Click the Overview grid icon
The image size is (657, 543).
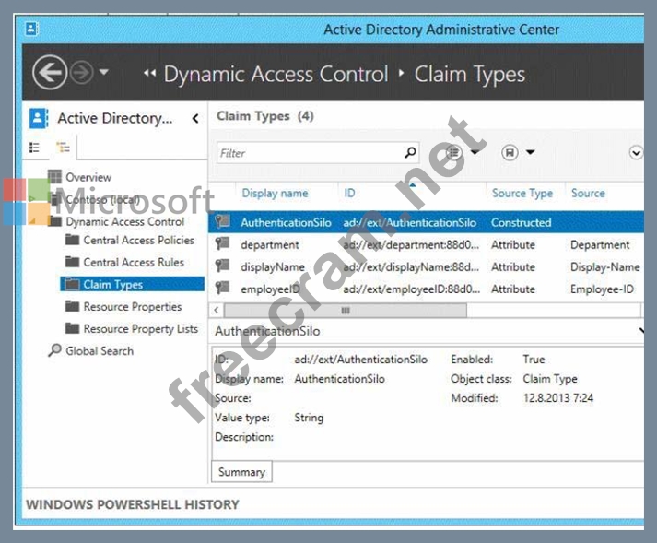54,176
